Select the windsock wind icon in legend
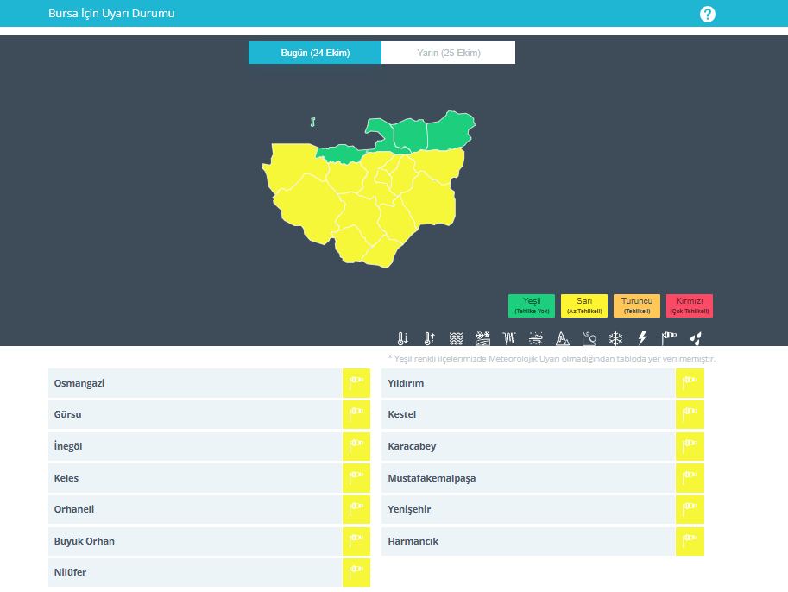The height and width of the screenshot is (592, 788). [669, 338]
